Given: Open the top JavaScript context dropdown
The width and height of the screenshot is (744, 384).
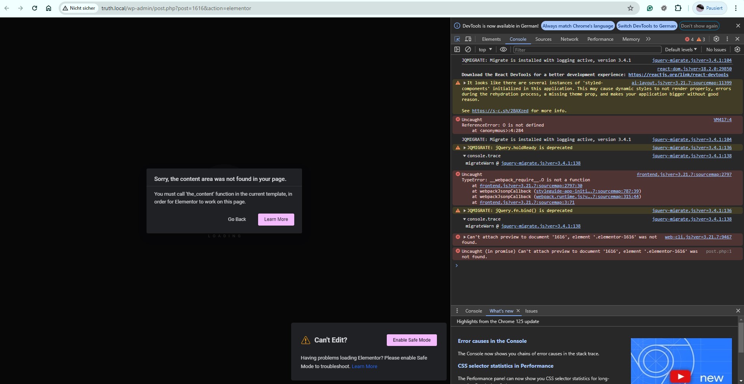Looking at the screenshot, I should coord(485,49).
